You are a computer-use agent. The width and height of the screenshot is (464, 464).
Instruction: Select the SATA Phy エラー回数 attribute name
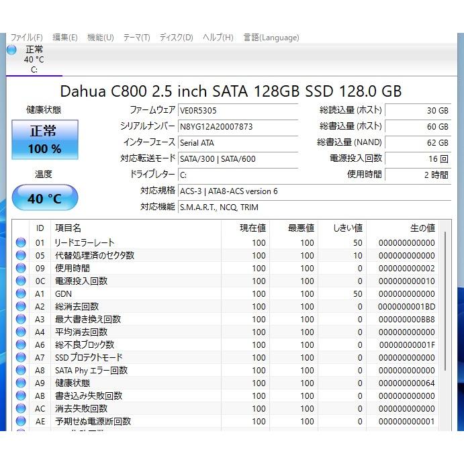coord(91,370)
